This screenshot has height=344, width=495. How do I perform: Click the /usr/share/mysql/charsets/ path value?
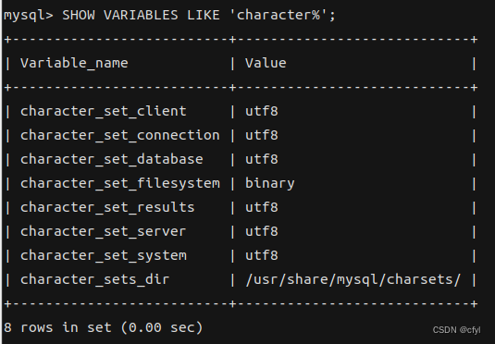click(353, 279)
